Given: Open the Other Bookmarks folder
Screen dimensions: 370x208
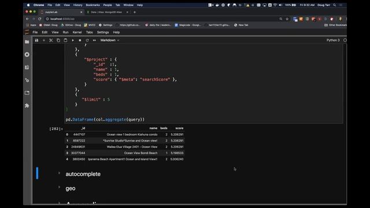Looking at the screenshot, I should pos(335,25).
